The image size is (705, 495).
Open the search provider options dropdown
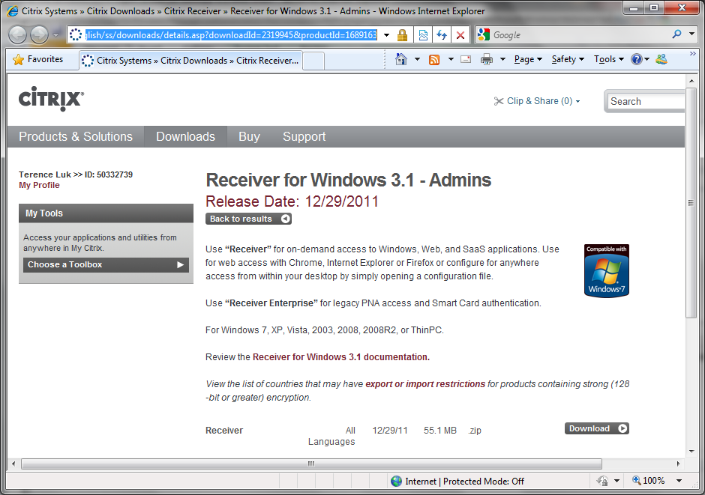(691, 34)
